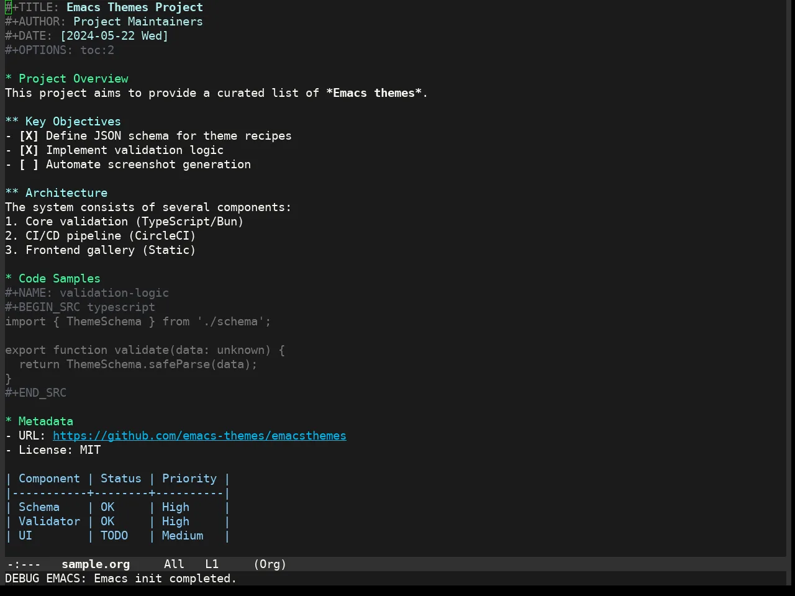Click the return ThemeSchema.safeParse line

[138, 364]
